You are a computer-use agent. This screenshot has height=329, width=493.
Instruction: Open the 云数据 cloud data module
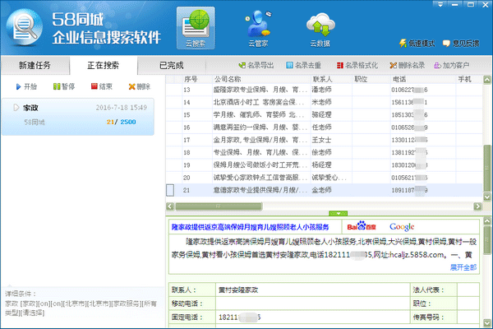click(x=320, y=30)
